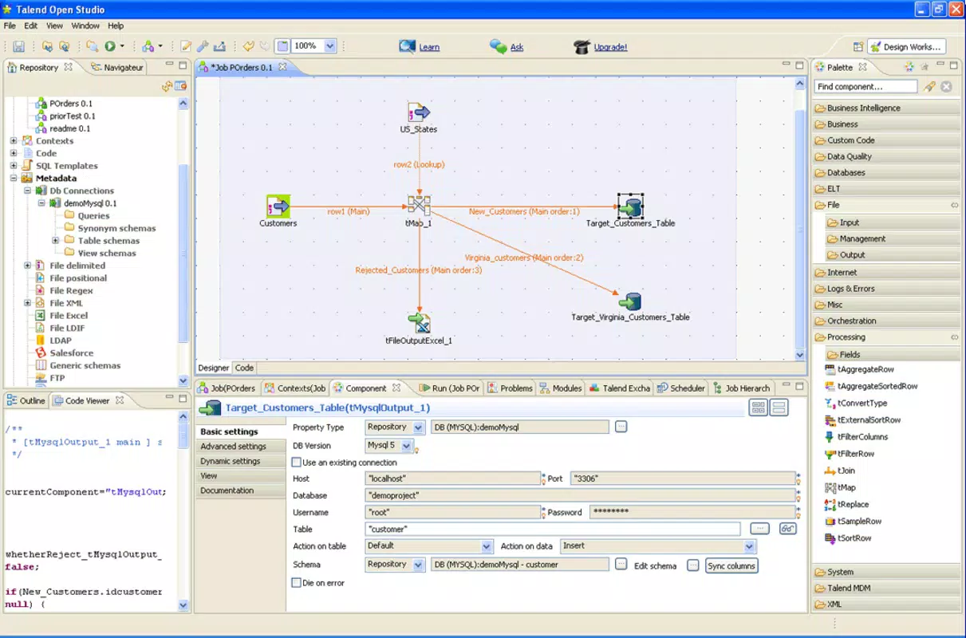This screenshot has width=966, height=638.
Task: Expand the File delimited tree node
Action: pos(27,266)
